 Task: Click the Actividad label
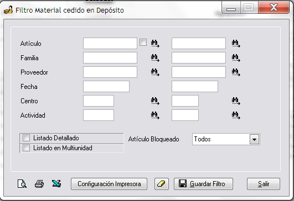click(x=33, y=115)
